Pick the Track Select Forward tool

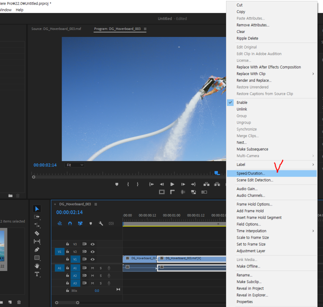37,217
